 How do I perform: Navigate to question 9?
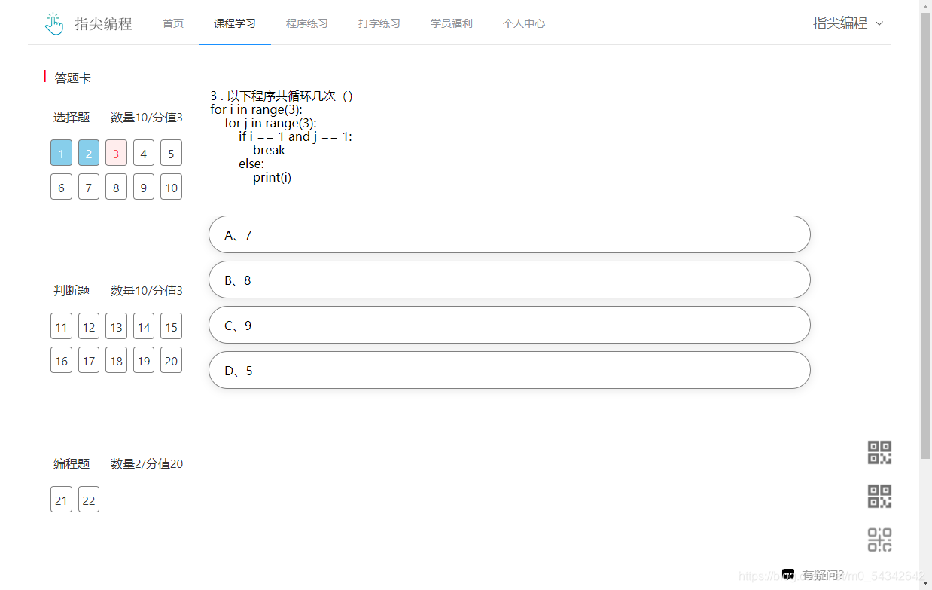(144, 187)
